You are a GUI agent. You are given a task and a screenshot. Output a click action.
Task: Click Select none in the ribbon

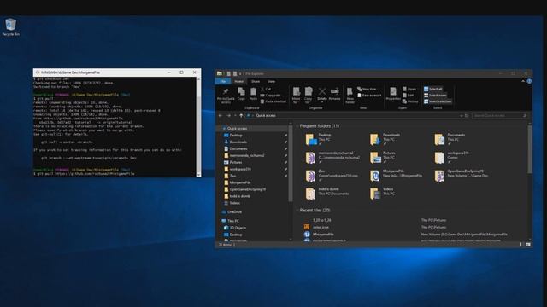pos(435,95)
